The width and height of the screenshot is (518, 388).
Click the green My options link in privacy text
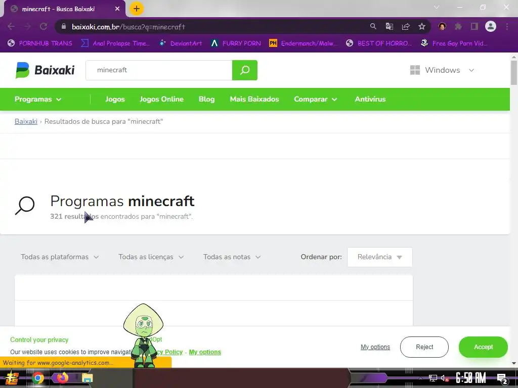tap(205, 352)
